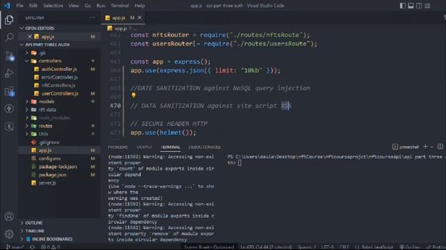Image resolution: width=446 pixels, height=250 pixels.
Task: Click the git branch indicator in status bar
Action: [15, 247]
